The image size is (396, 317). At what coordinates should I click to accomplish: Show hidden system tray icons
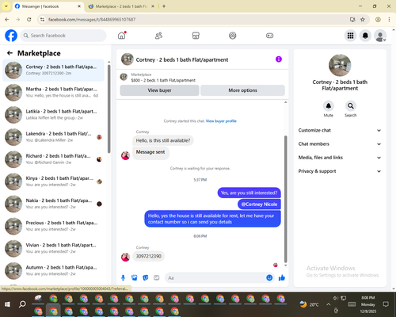[x=328, y=304]
